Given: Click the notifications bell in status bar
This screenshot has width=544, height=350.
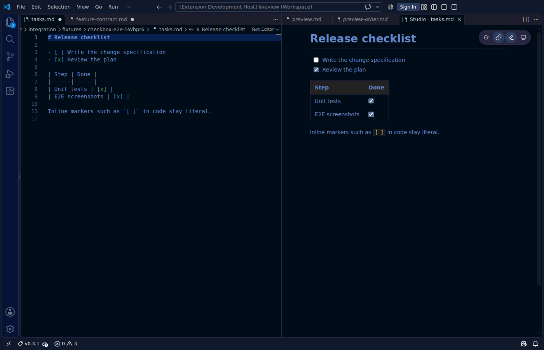Looking at the screenshot, I should click(535, 344).
